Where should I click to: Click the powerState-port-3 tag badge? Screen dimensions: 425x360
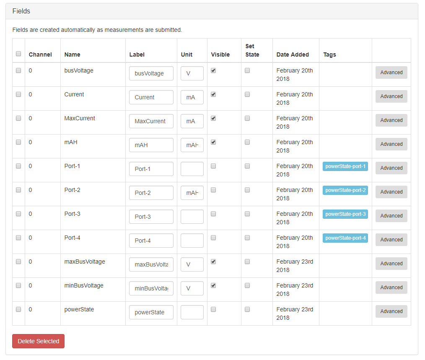(345, 214)
